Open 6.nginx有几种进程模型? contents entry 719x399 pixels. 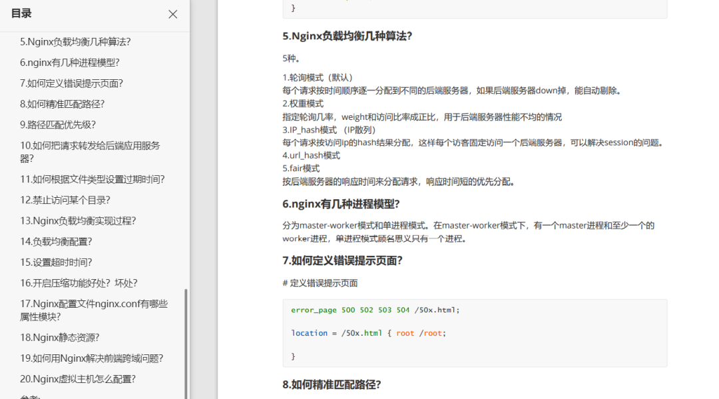click(x=70, y=63)
